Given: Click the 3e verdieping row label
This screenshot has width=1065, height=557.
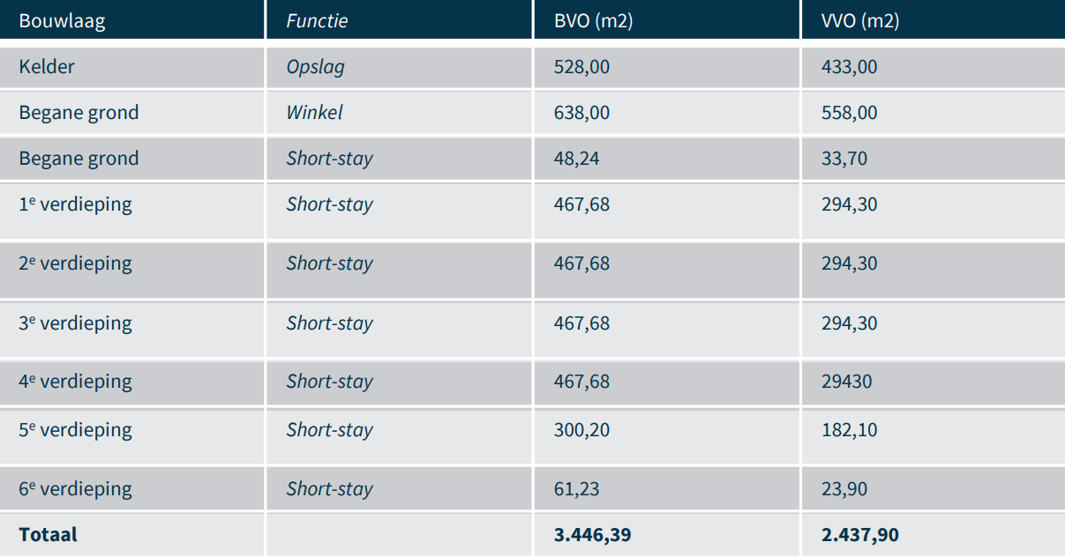Looking at the screenshot, I should pyautogui.click(x=76, y=323).
